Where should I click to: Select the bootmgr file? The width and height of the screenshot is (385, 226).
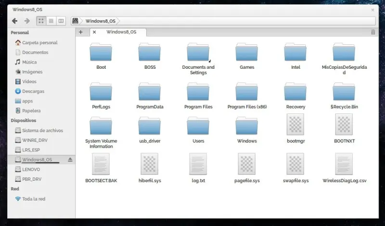(295, 129)
